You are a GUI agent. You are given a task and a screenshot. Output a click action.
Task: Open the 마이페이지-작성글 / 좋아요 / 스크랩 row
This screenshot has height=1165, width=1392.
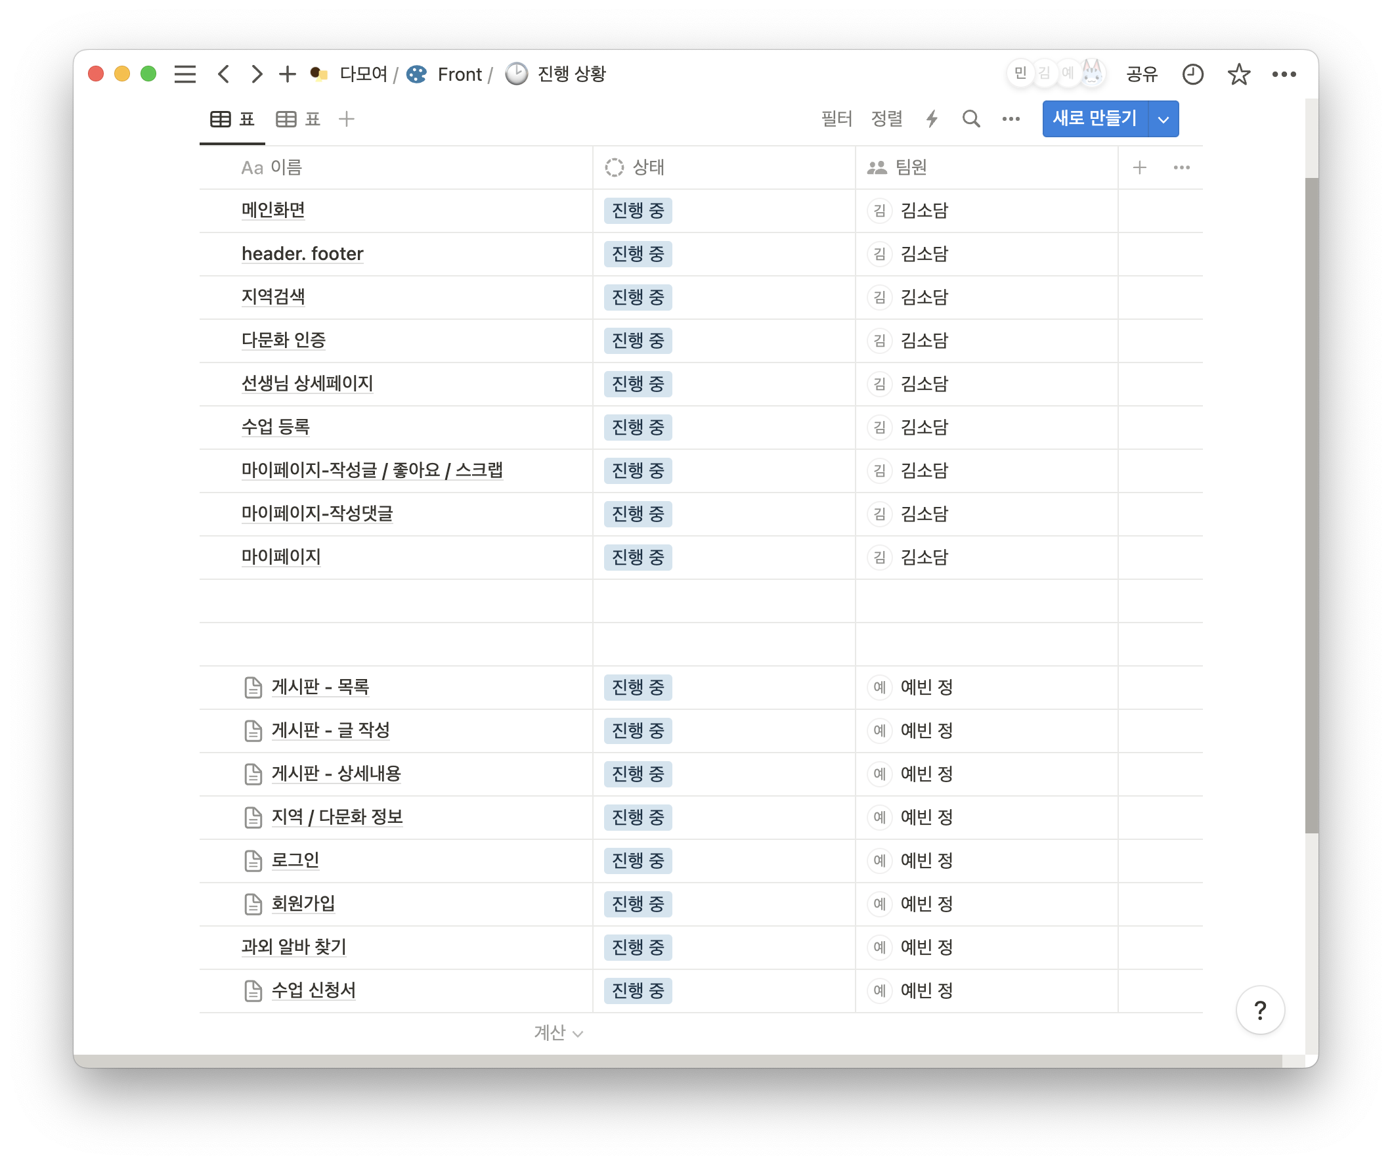click(372, 471)
